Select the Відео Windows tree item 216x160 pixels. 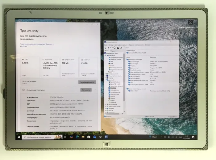tap(114, 82)
